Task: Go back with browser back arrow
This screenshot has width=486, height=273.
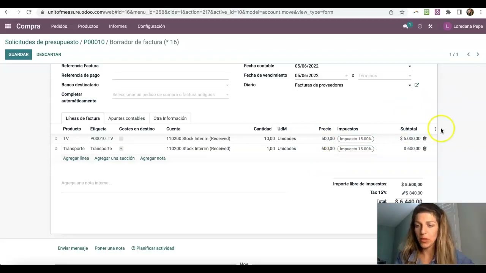Action: click(x=7, y=12)
